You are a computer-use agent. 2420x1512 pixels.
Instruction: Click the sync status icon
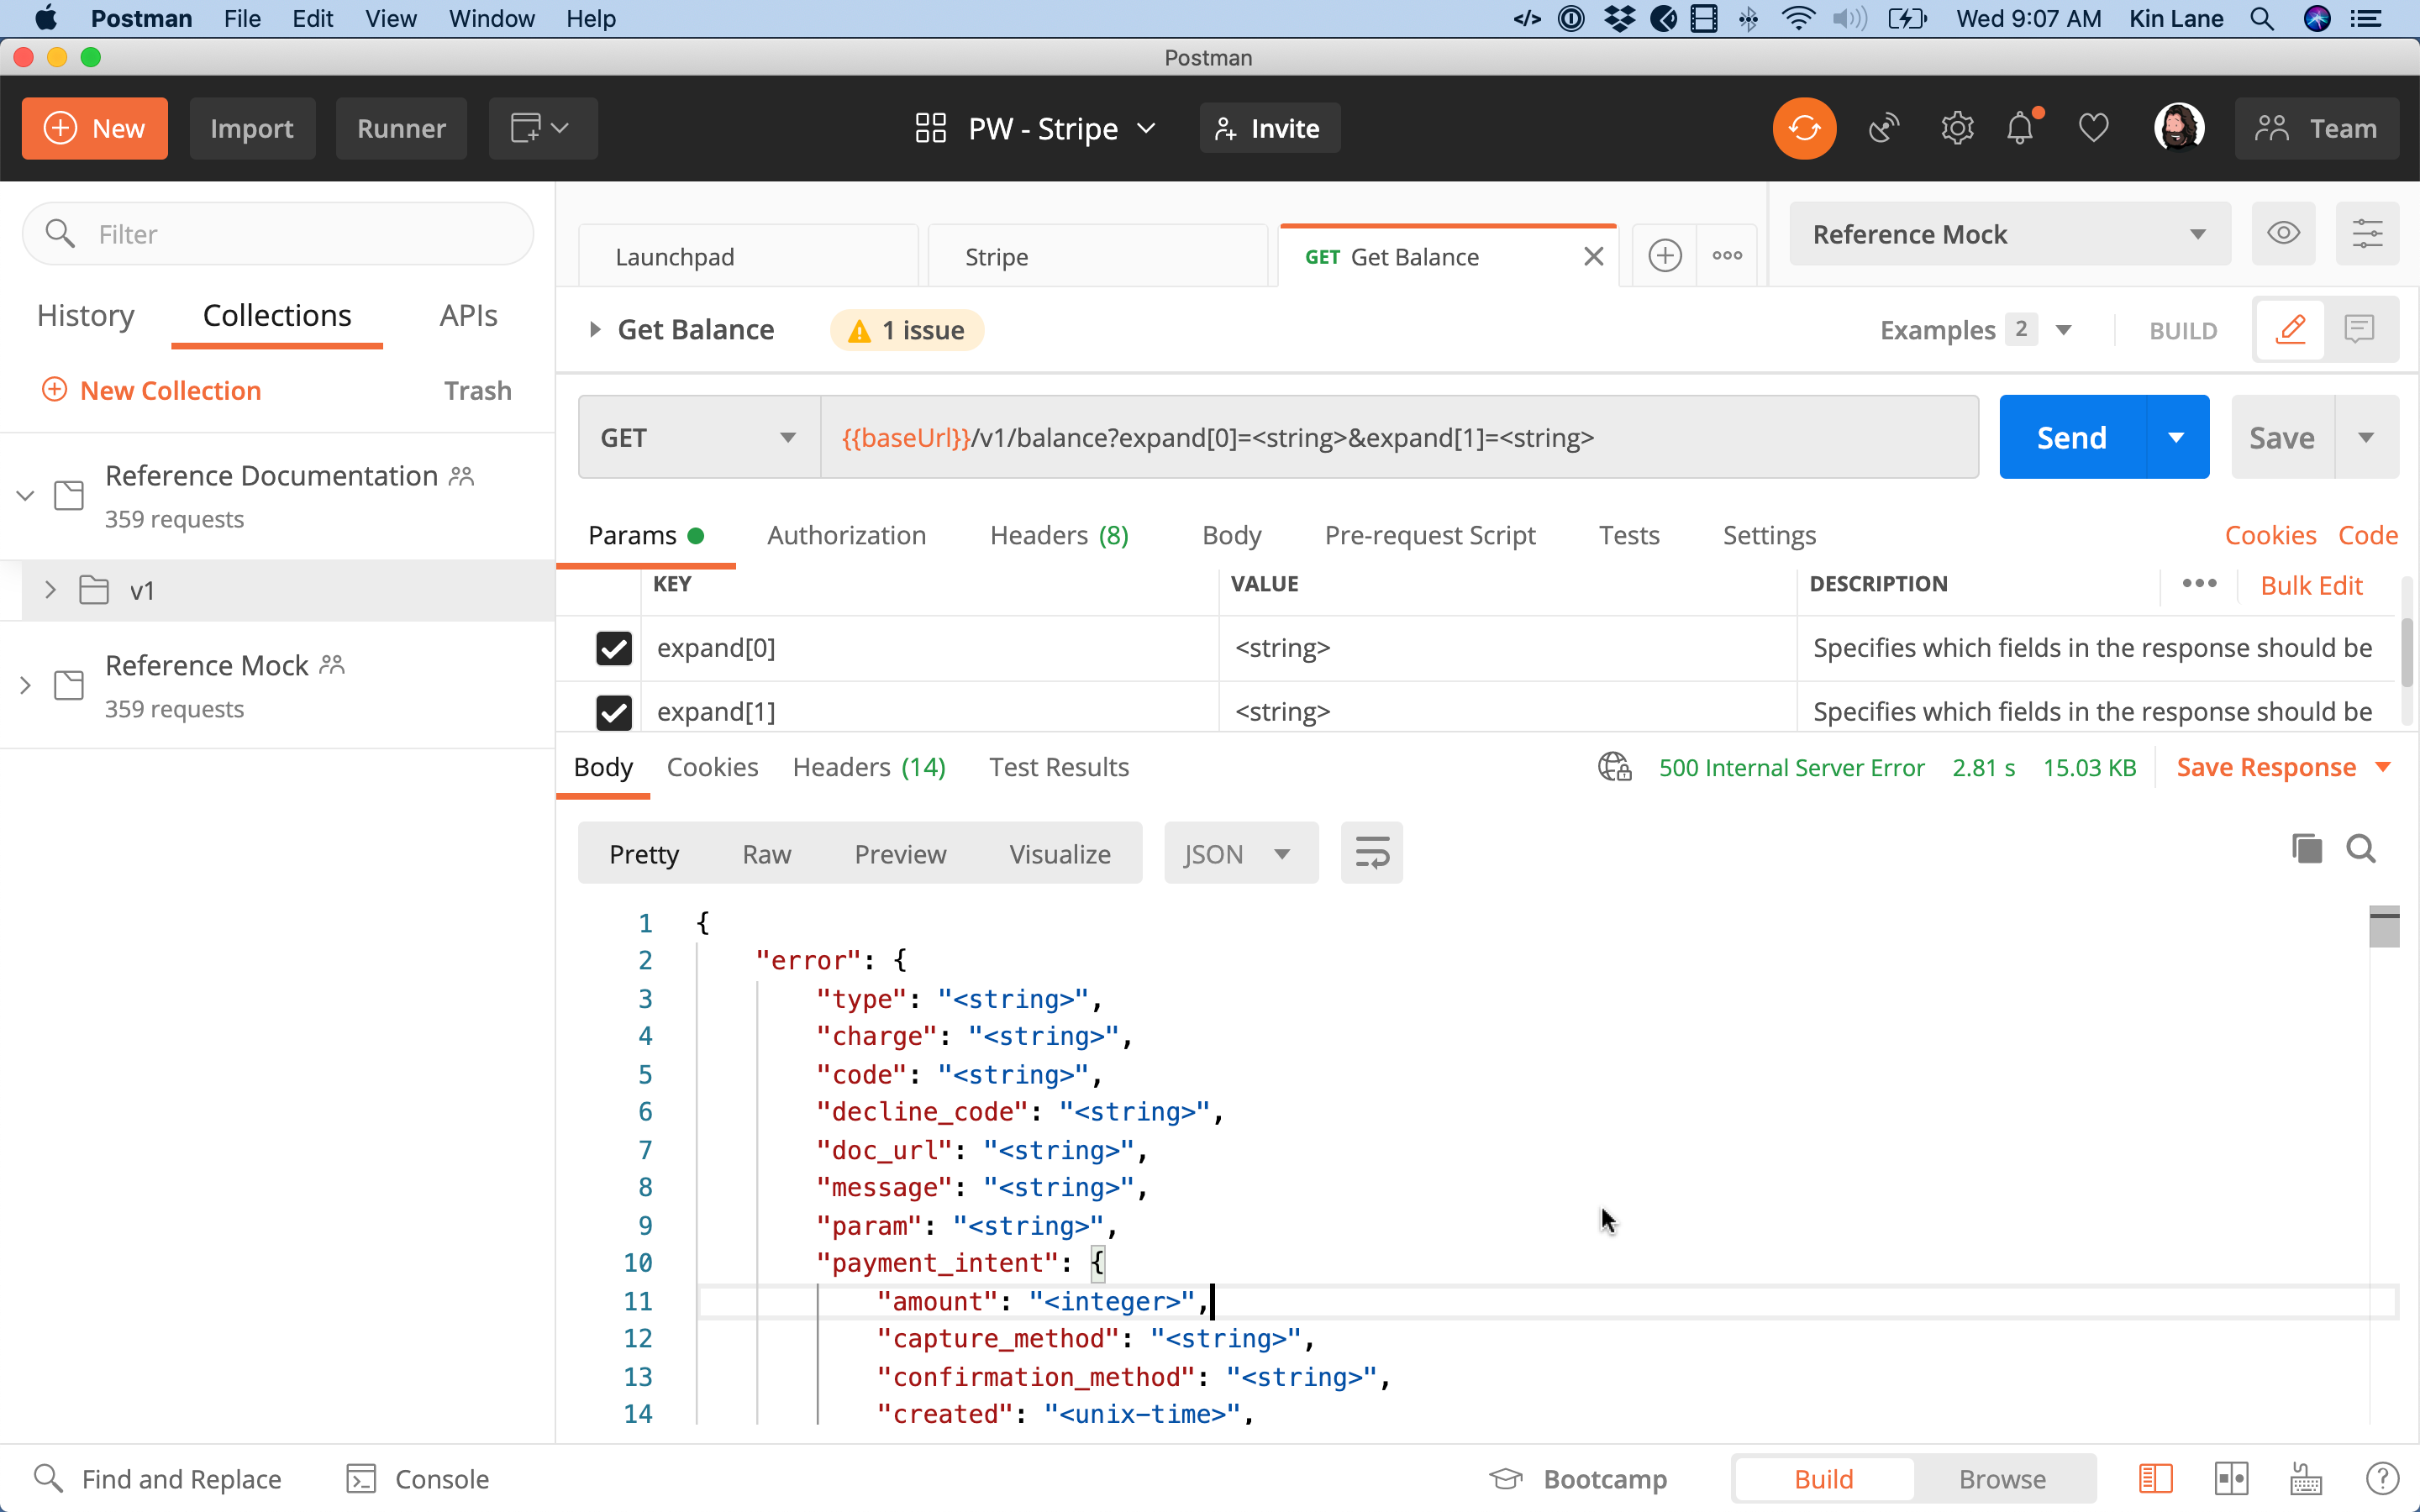1804,128
